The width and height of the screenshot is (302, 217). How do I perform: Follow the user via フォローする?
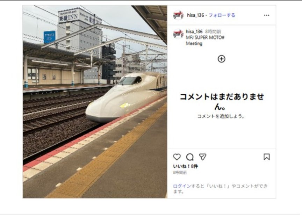[222, 15]
